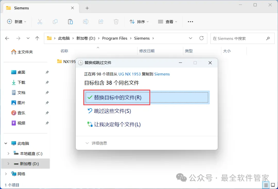The image size is (278, 189).
Task: Click the Share icon in toolbar
Action: point(101,22)
